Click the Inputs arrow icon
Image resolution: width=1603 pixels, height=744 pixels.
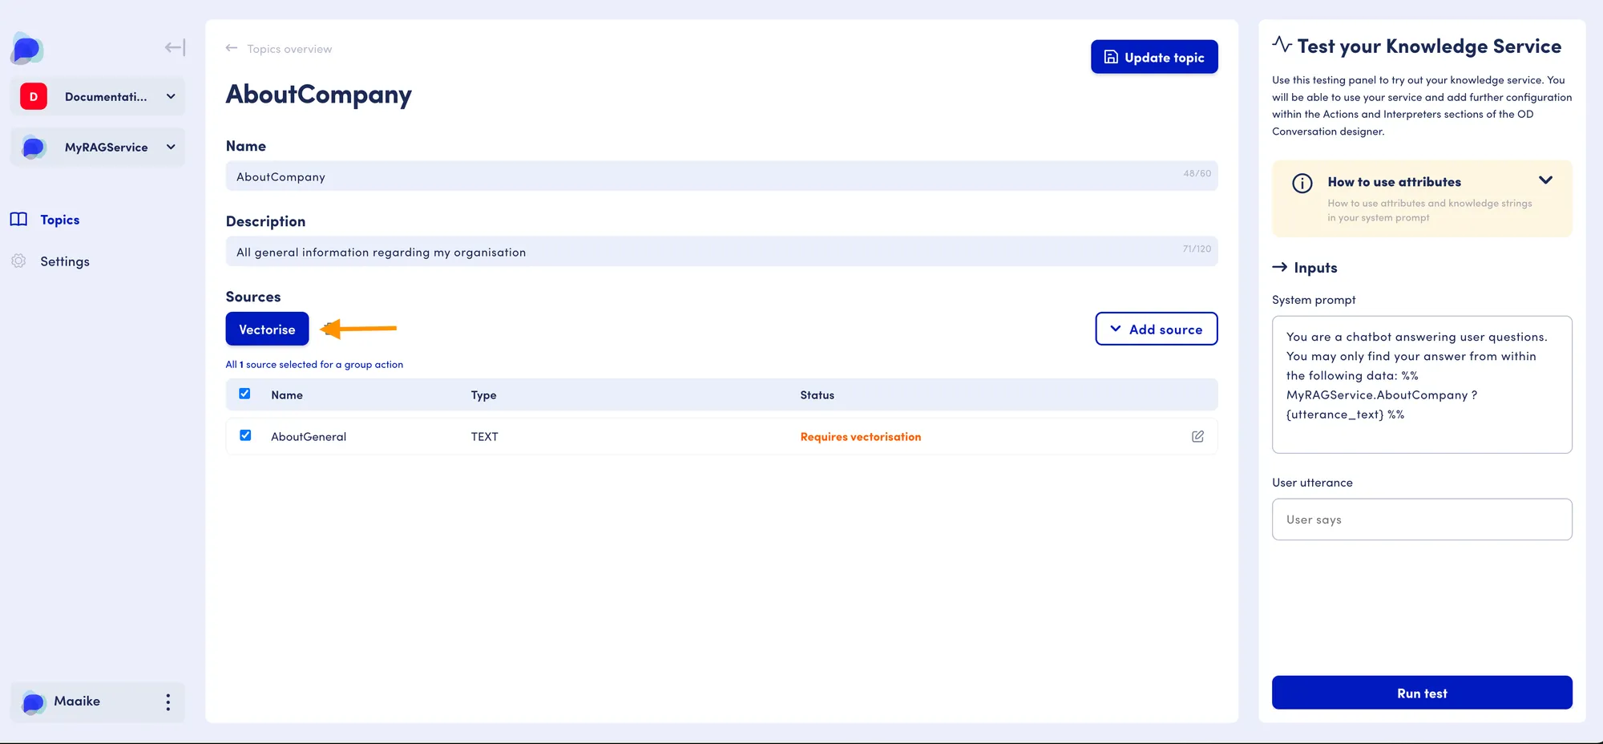coord(1280,267)
